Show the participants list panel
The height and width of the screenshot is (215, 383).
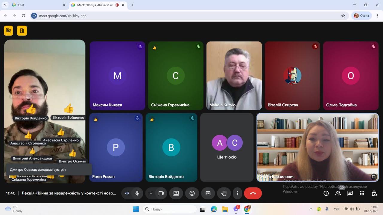tap(338, 193)
